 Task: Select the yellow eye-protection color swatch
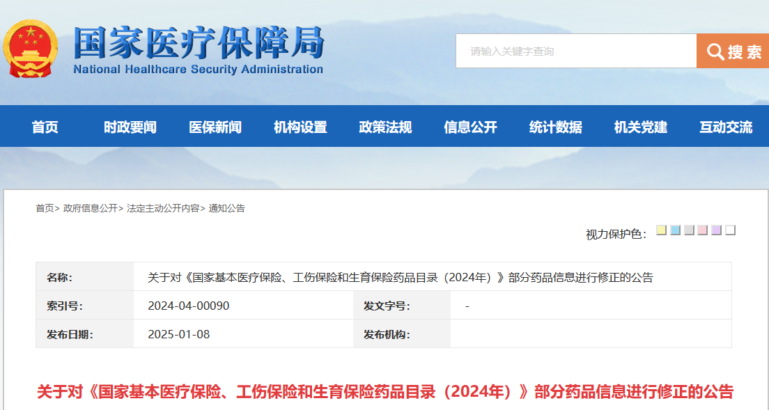tap(661, 230)
